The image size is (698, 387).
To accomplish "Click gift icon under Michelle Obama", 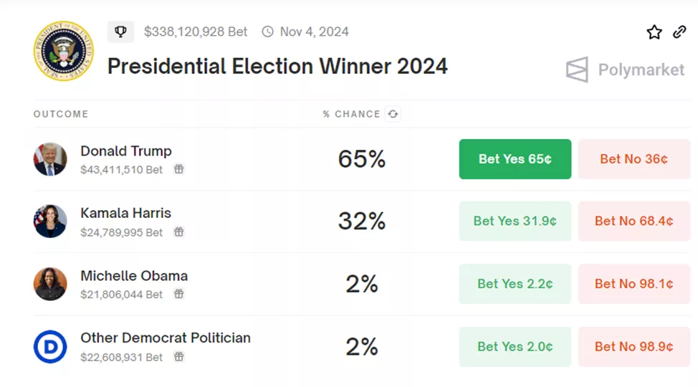I will [x=179, y=295].
